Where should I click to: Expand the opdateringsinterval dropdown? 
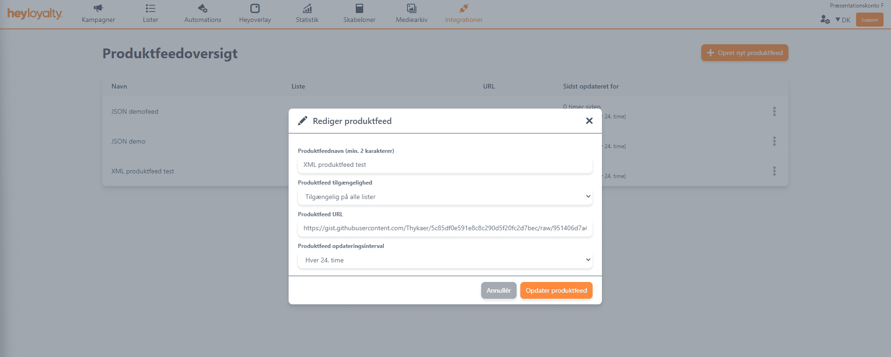pos(445,260)
